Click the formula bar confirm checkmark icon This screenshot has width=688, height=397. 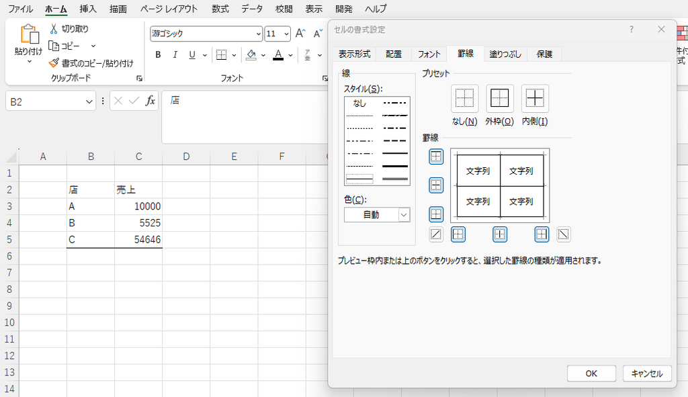[134, 101]
